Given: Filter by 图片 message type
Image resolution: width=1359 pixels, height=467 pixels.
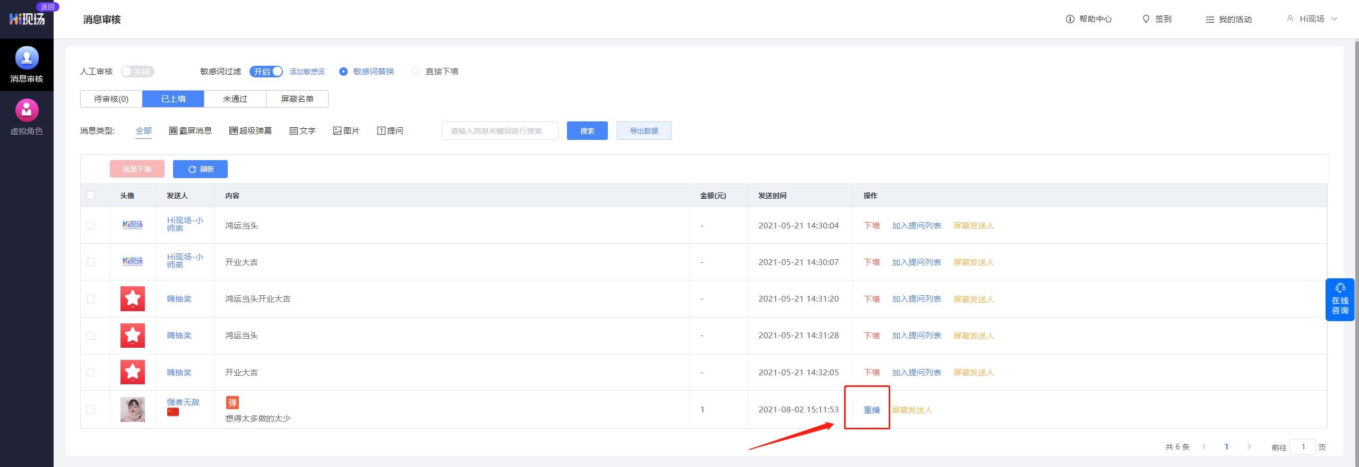Looking at the screenshot, I should [346, 131].
